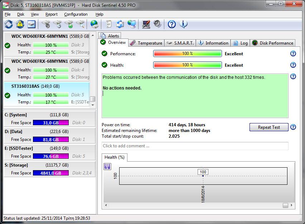The image size is (305, 224).
Task: Open the File menu
Action: coord(8,14)
